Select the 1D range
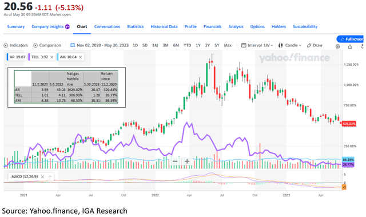 135,45
